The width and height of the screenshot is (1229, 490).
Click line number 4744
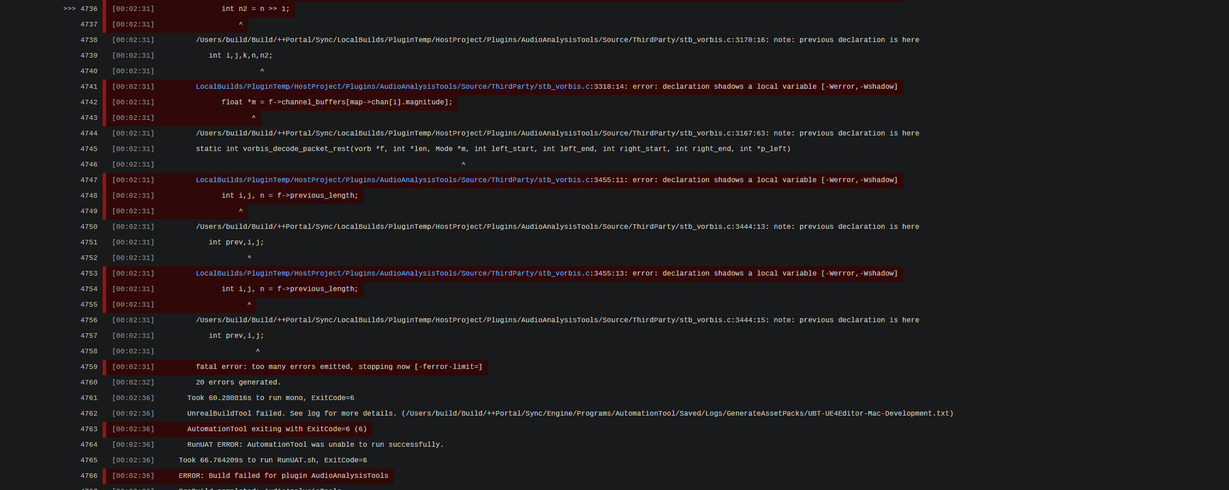pyautogui.click(x=89, y=133)
